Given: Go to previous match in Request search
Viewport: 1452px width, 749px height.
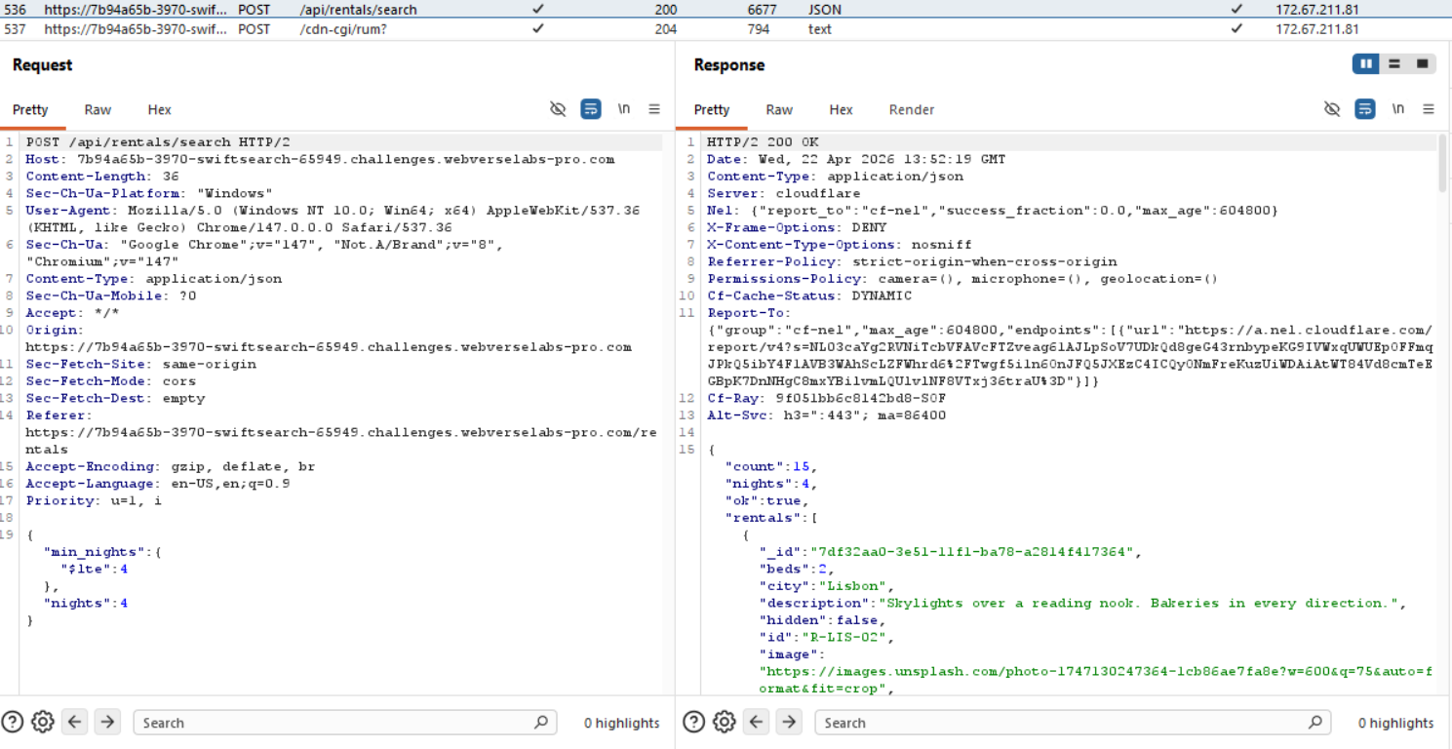Looking at the screenshot, I should click(75, 723).
